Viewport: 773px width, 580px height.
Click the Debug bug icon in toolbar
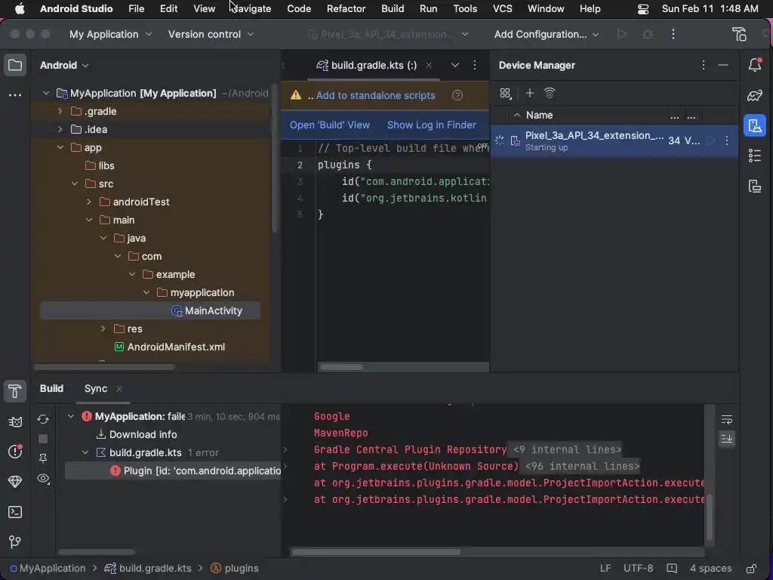647,34
